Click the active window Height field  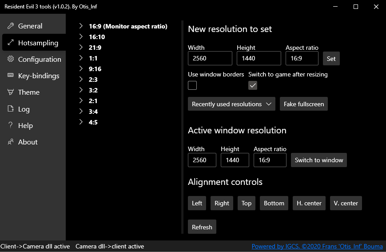[235, 160]
